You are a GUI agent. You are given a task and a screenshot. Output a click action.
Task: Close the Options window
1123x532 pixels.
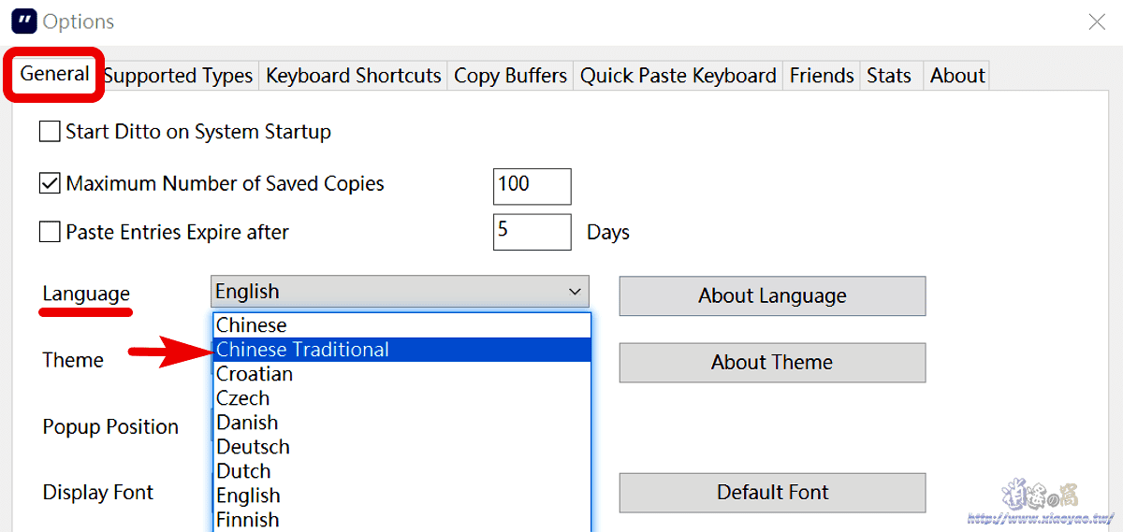click(x=1097, y=22)
